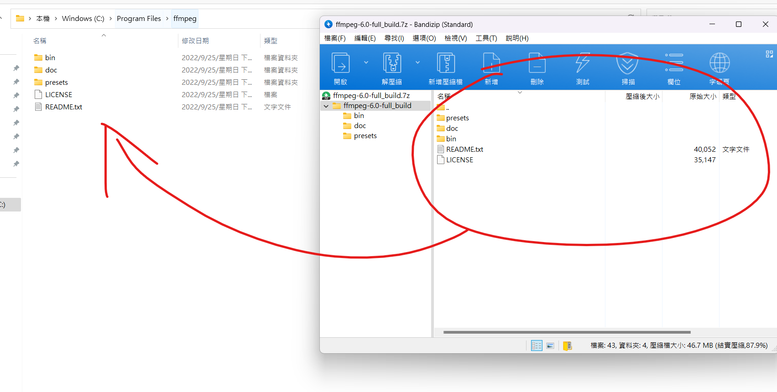Switch to image view icon in status bar
Viewport: 777px width, 392px height.
coord(550,346)
